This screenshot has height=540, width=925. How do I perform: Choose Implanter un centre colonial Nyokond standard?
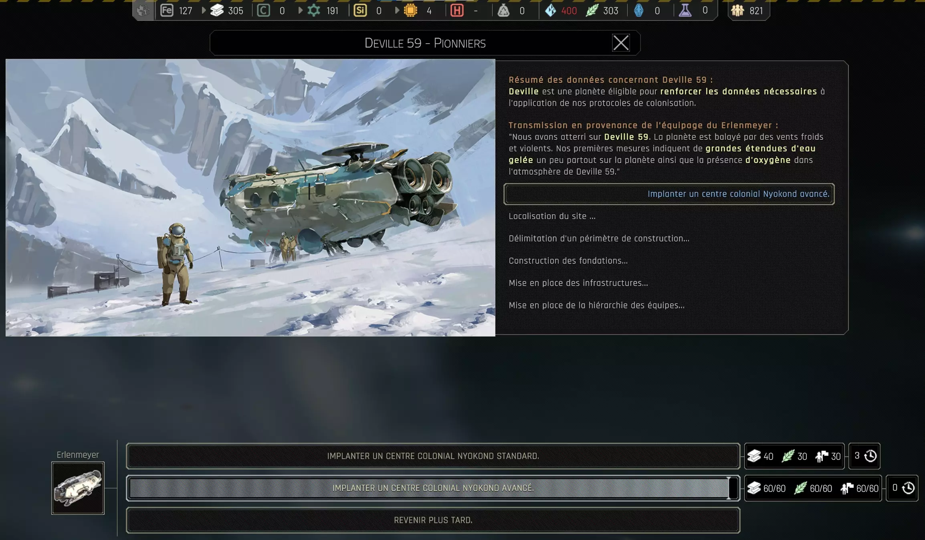(x=433, y=456)
